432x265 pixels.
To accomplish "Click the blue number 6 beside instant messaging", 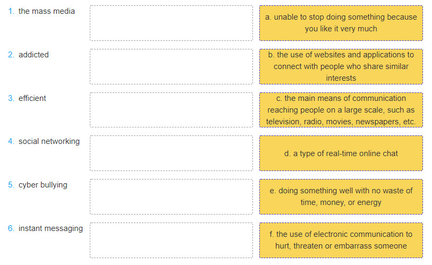I will (11, 228).
